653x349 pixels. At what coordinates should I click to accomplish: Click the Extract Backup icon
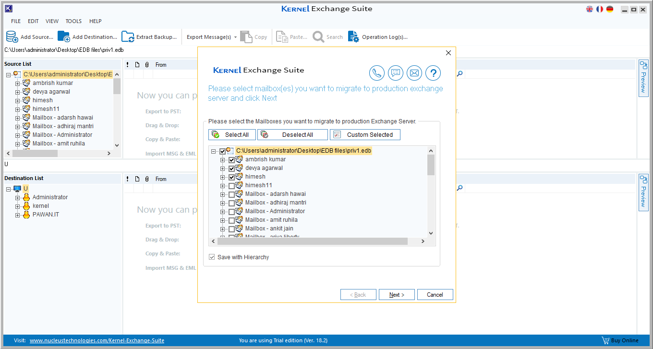coord(128,37)
